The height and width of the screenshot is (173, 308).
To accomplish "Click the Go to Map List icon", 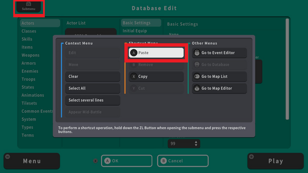I will (197, 76).
